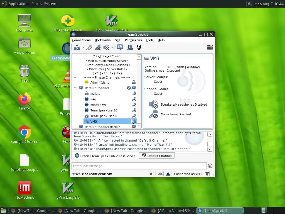Collapse the Private Channels spacer
Image resolution: width=285 pixels, height=214 pixels.
[x=75, y=77]
